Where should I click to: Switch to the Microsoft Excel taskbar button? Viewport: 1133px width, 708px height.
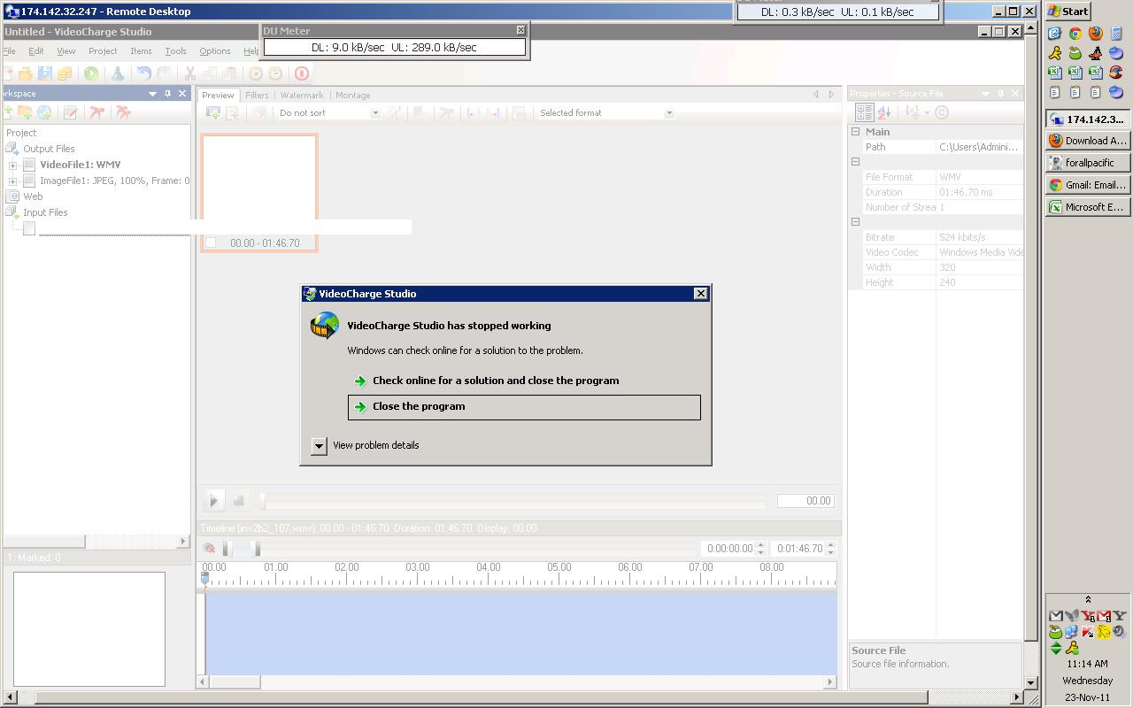click(1087, 207)
